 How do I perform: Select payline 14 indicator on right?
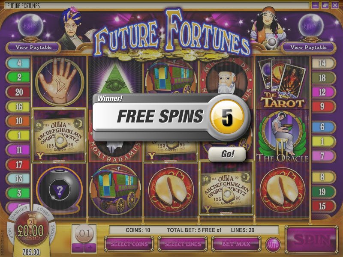coord(323,63)
